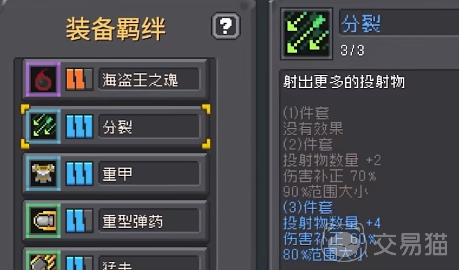The image size is (459, 270).
Task: Click the level bars of 重型弹药
Action: 79,221
